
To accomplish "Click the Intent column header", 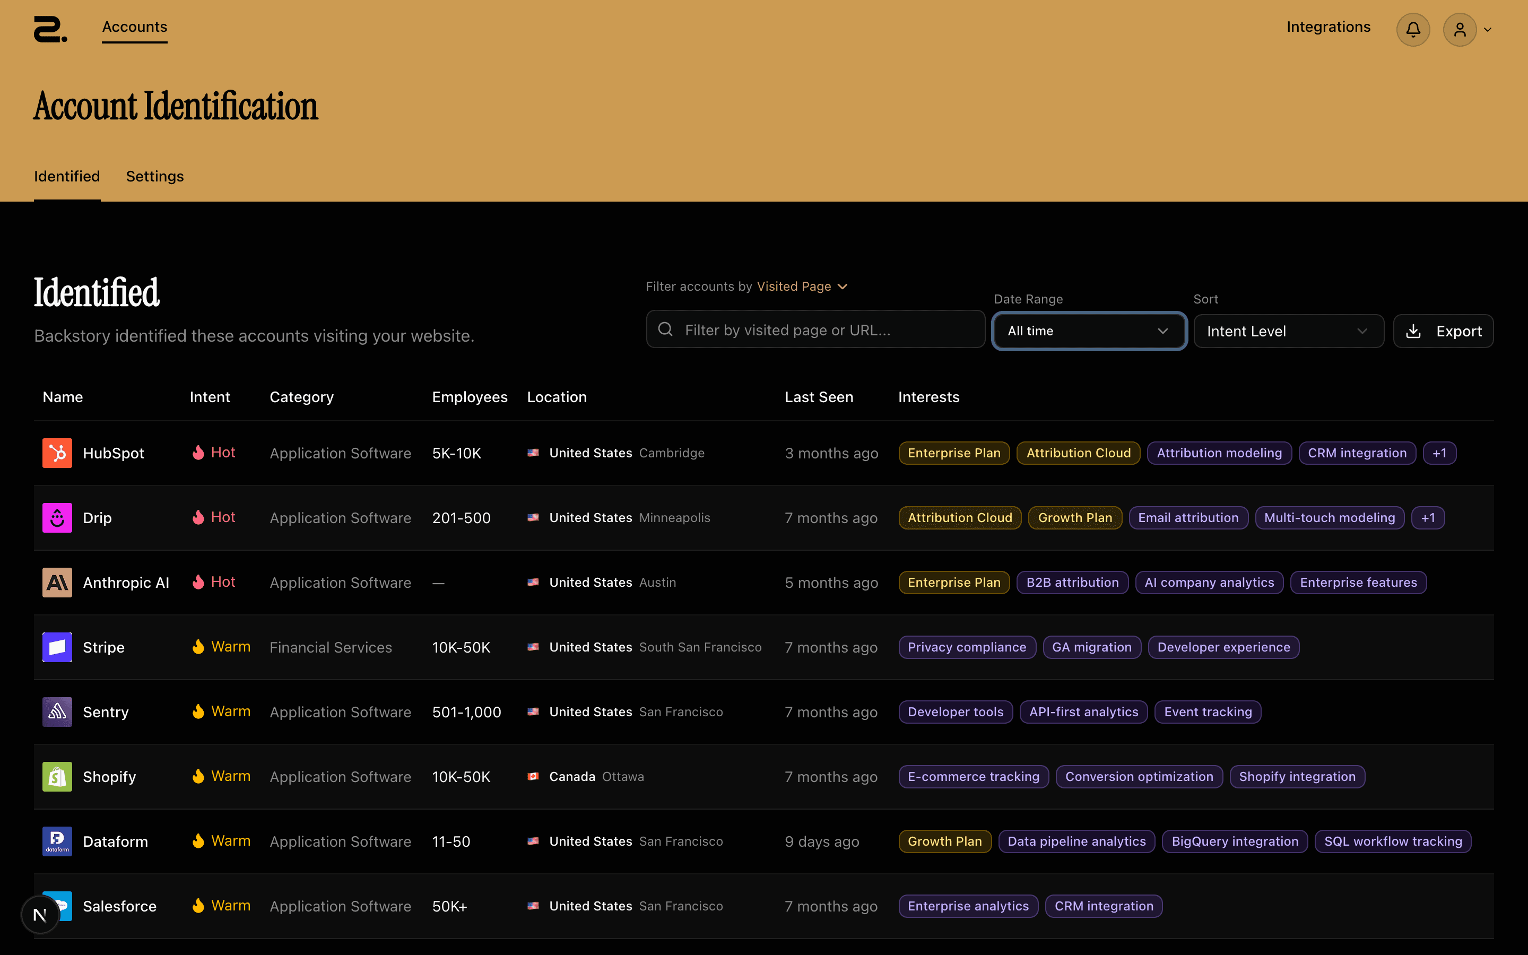I will click(x=210, y=397).
